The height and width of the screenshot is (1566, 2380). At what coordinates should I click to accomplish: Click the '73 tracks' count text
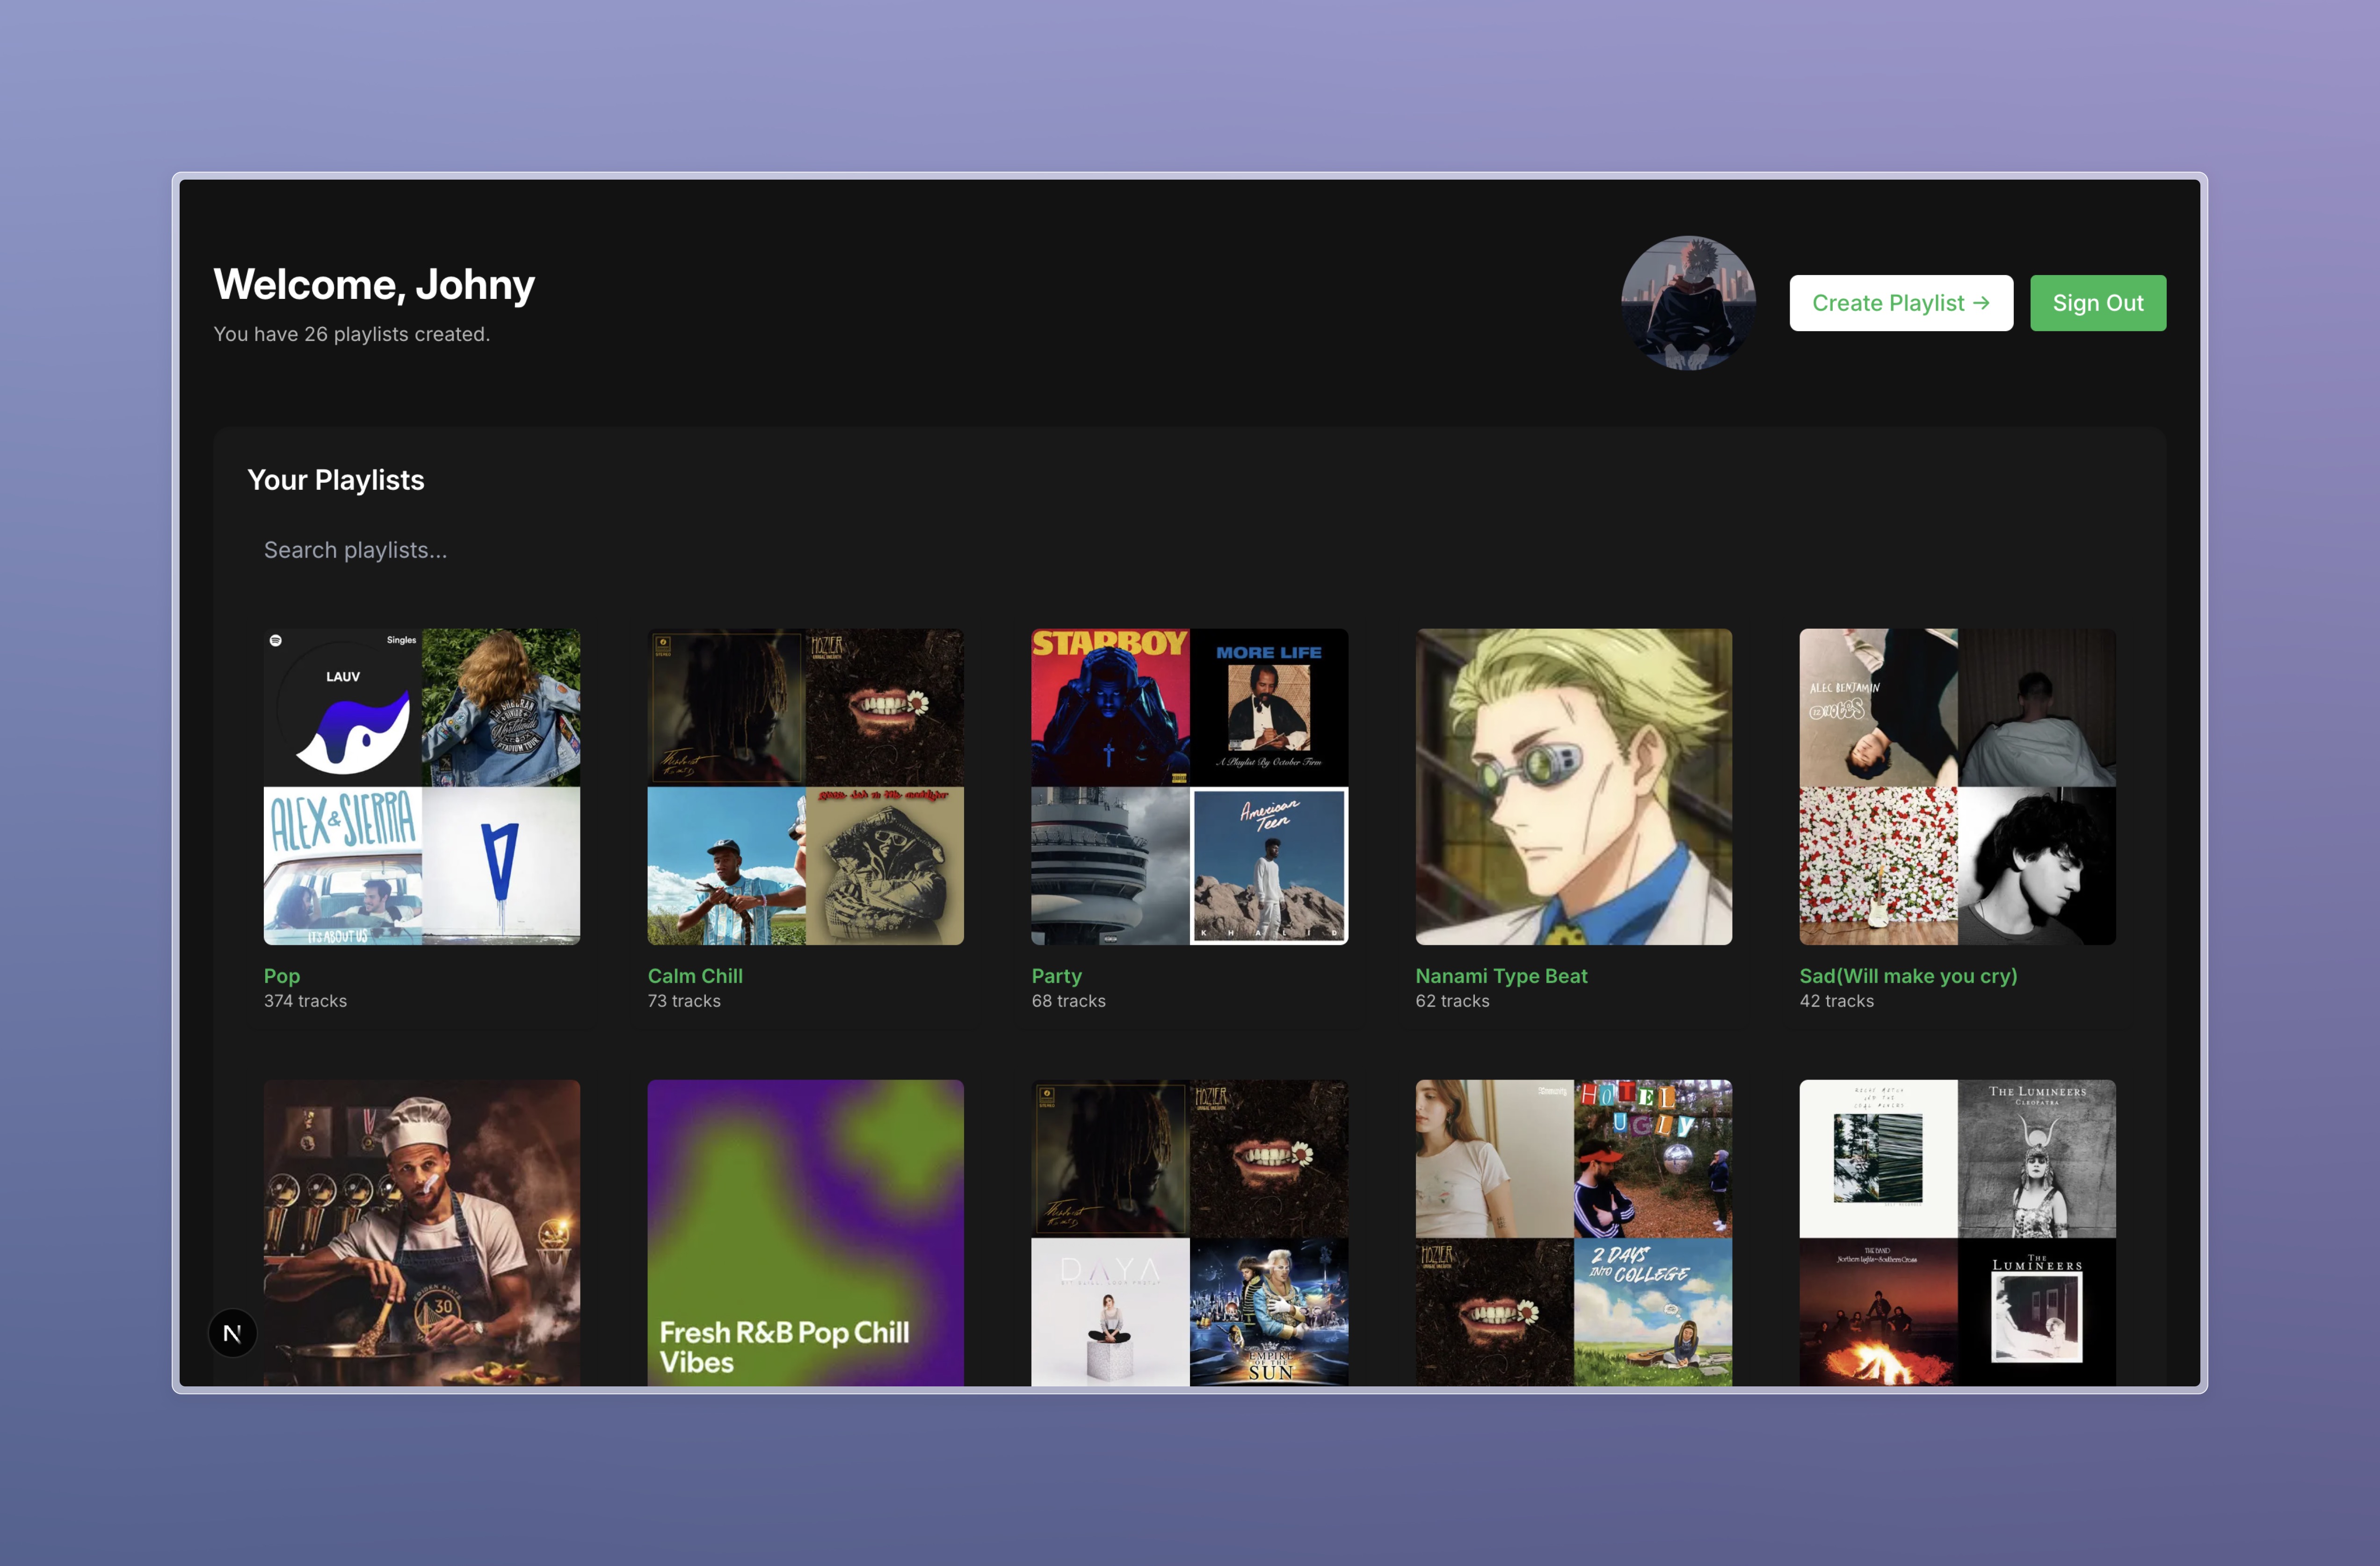684,1001
